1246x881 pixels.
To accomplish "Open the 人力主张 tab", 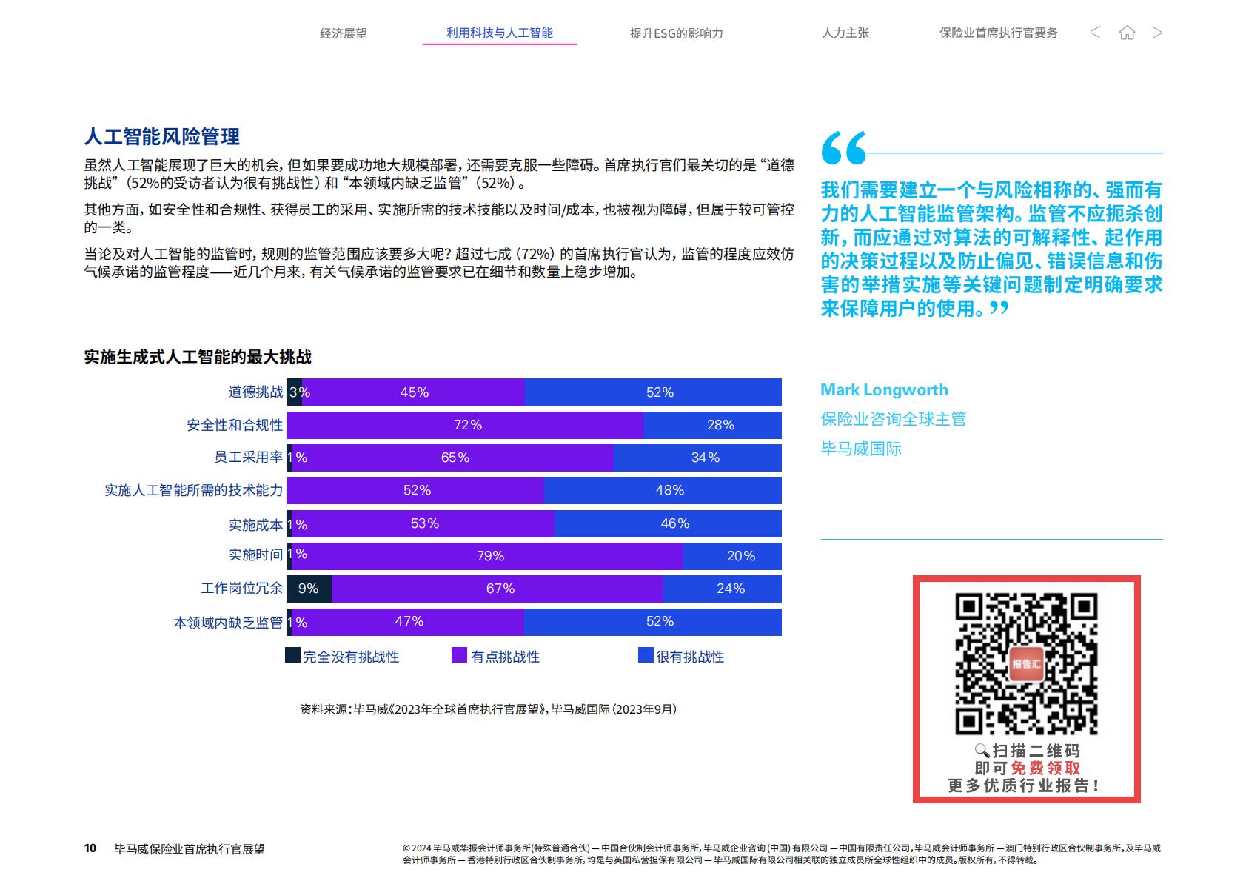I will (845, 33).
